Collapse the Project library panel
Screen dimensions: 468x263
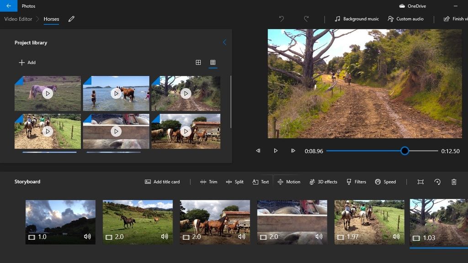[224, 42]
